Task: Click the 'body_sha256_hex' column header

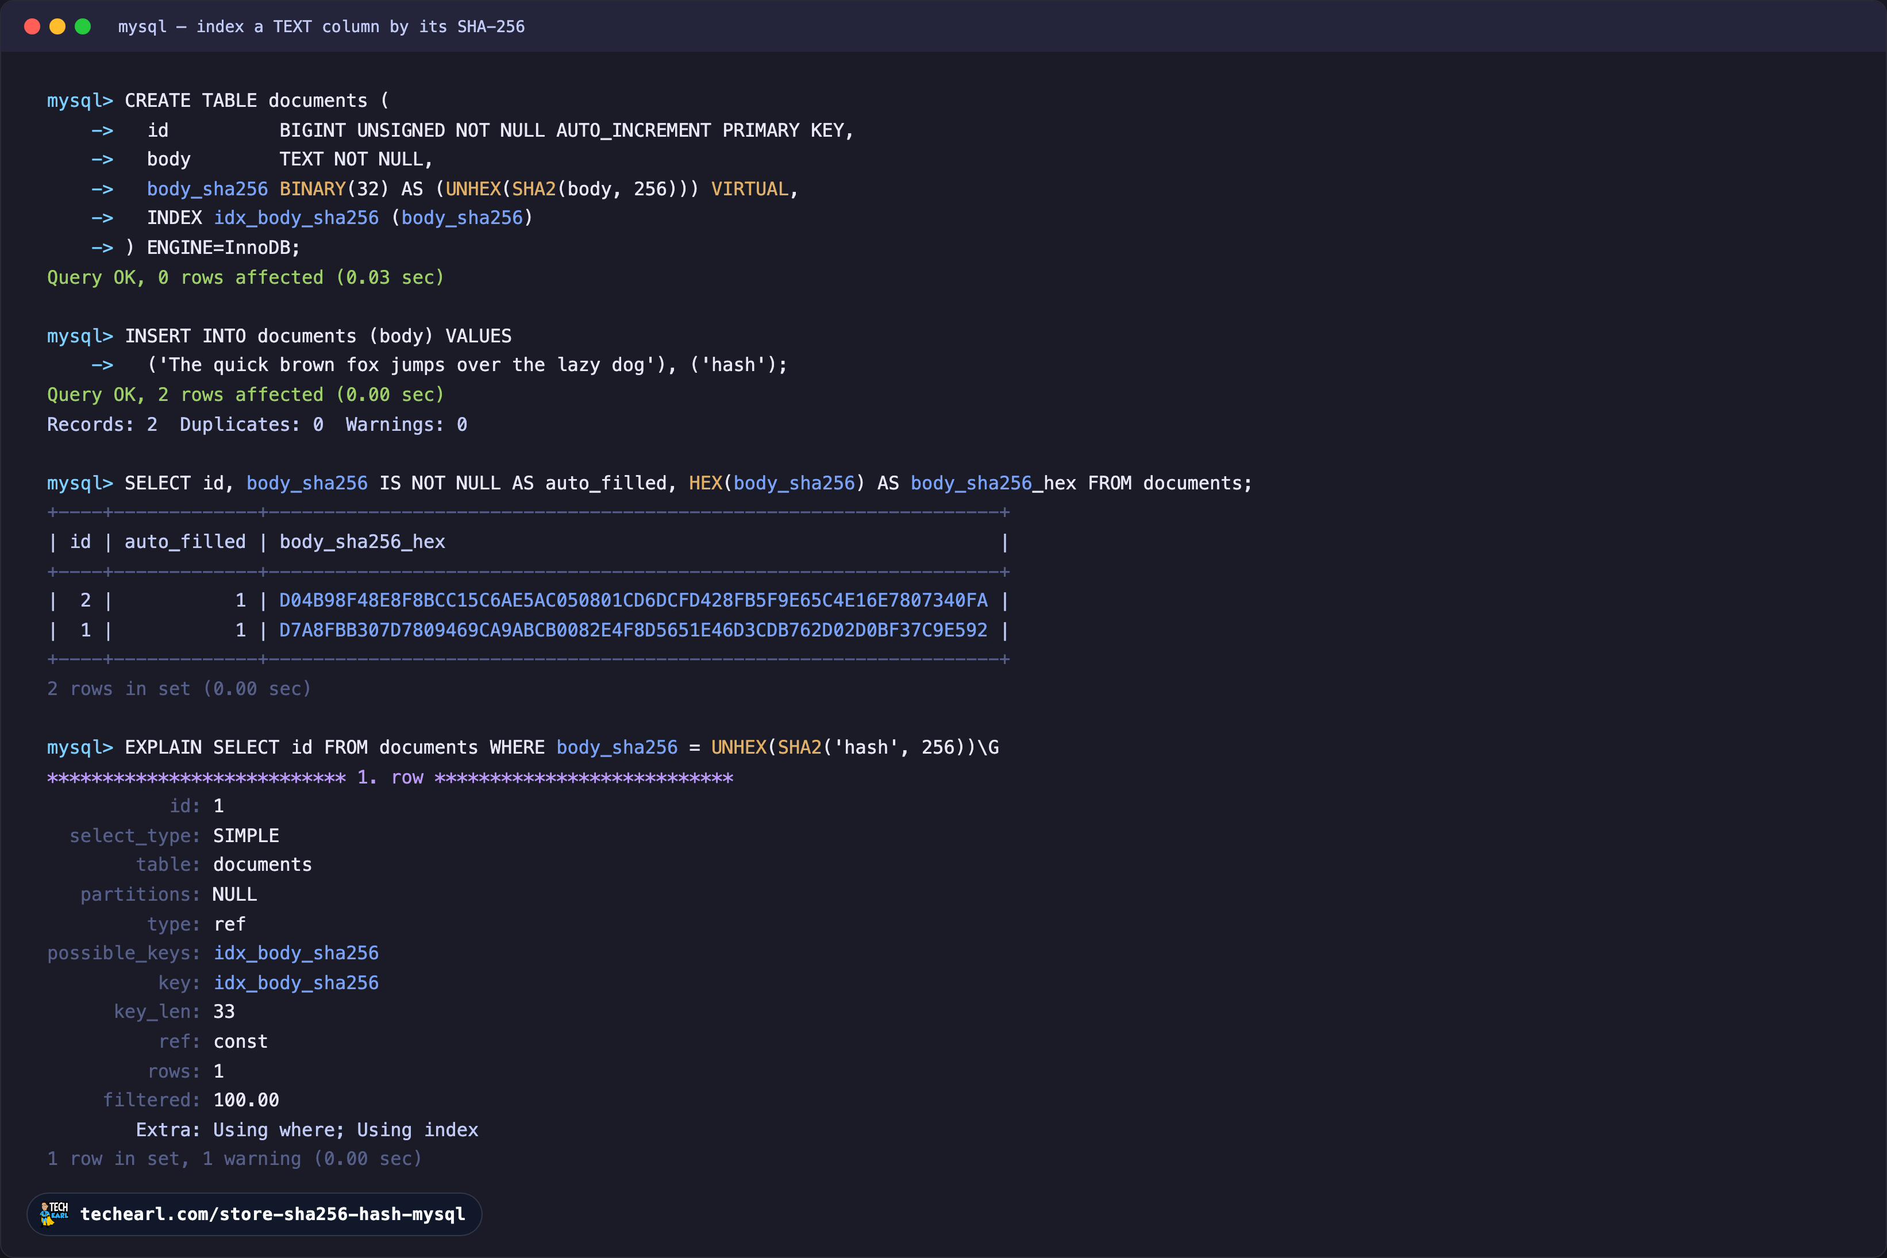Action: point(362,542)
